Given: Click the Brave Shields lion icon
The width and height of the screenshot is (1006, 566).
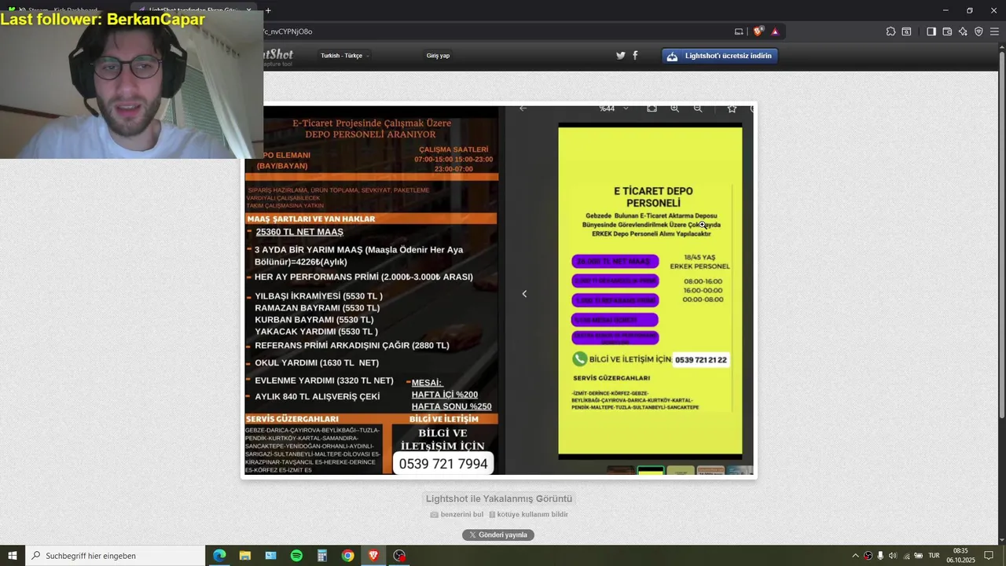Looking at the screenshot, I should (758, 31).
